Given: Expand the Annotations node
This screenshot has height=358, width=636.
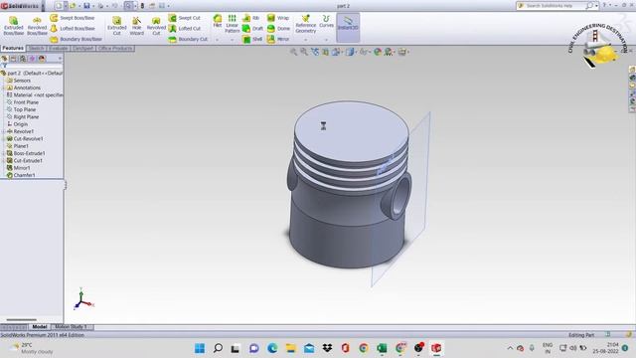Looking at the screenshot, I should pyautogui.click(x=4, y=88).
